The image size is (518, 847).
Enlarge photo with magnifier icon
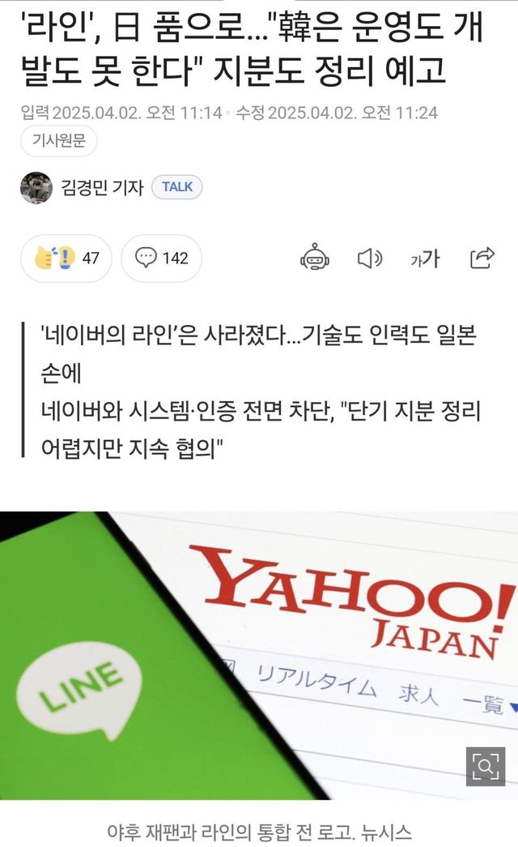click(486, 766)
